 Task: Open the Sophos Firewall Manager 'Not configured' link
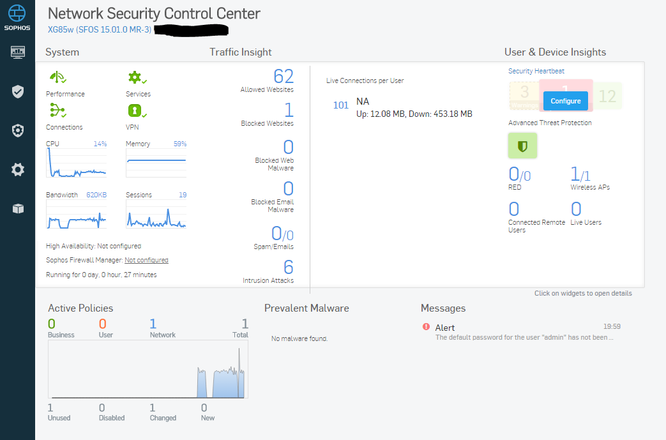pyautogui.click(x=146, y=260)
